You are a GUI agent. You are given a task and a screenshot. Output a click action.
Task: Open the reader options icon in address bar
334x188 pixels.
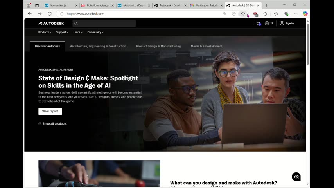pyautogui.click(x=233, y=14)
